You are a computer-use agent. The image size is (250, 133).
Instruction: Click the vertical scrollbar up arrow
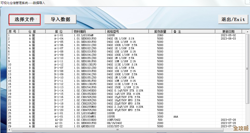(247, 31)
